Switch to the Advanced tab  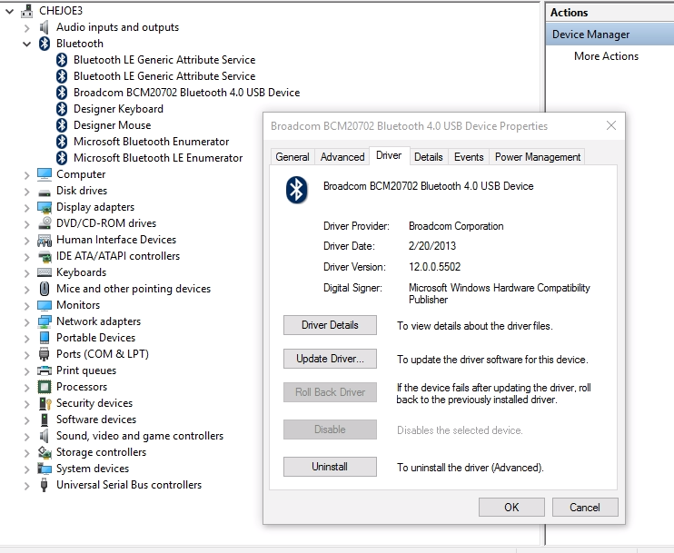342,157
